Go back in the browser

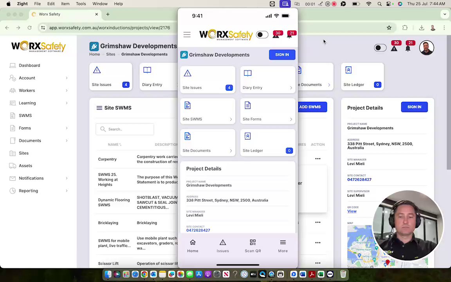point(7,28)
